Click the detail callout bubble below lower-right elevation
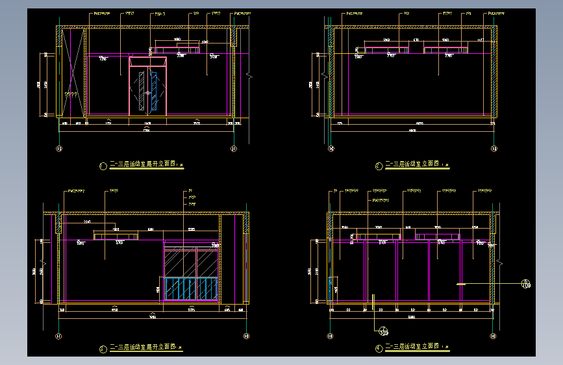The width and height of the screenshot is (563, 365). pos(384,331)
